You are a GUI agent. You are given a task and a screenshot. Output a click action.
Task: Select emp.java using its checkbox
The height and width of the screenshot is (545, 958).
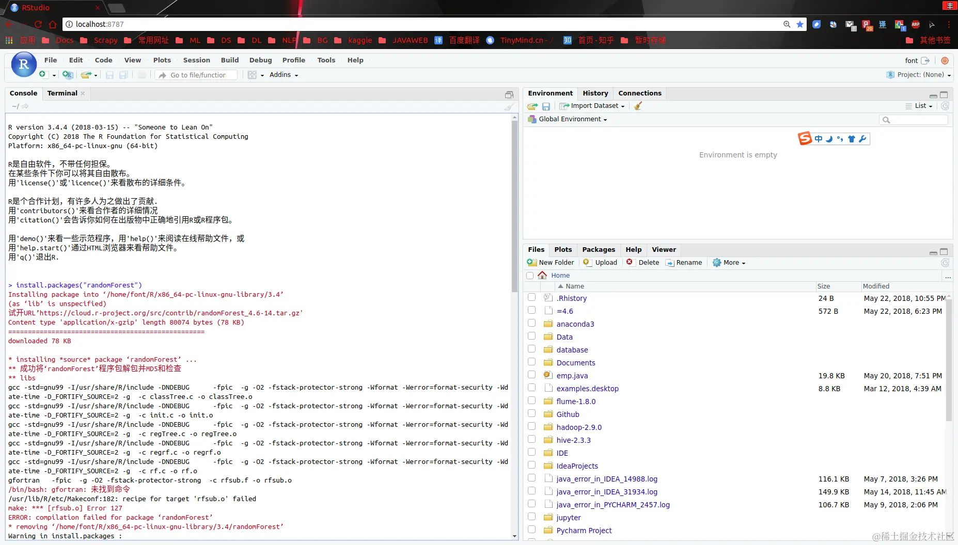pos(532,374)
